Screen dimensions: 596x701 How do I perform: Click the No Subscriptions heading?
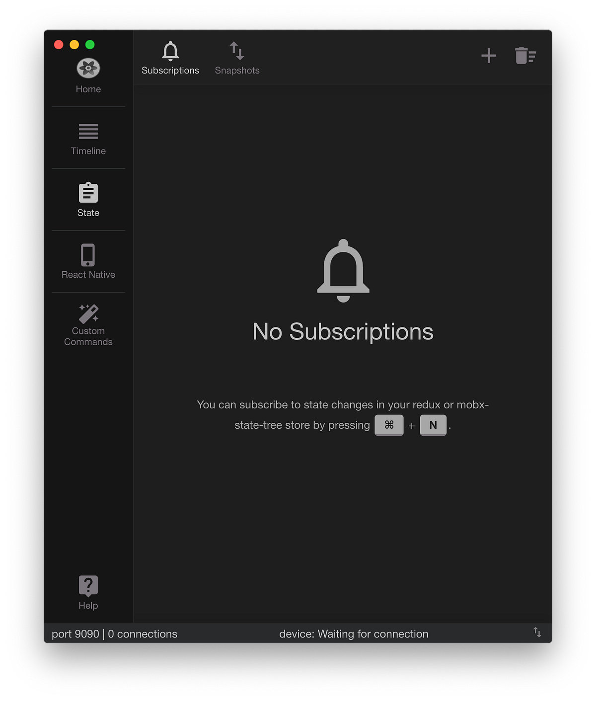[343, 331]
